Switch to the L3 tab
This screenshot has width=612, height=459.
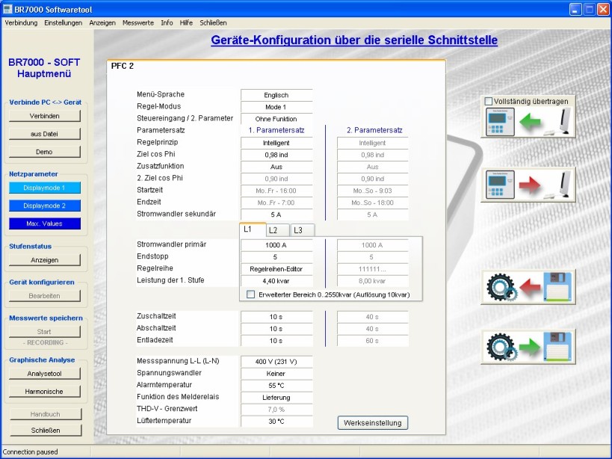click(x=303, y=230)
